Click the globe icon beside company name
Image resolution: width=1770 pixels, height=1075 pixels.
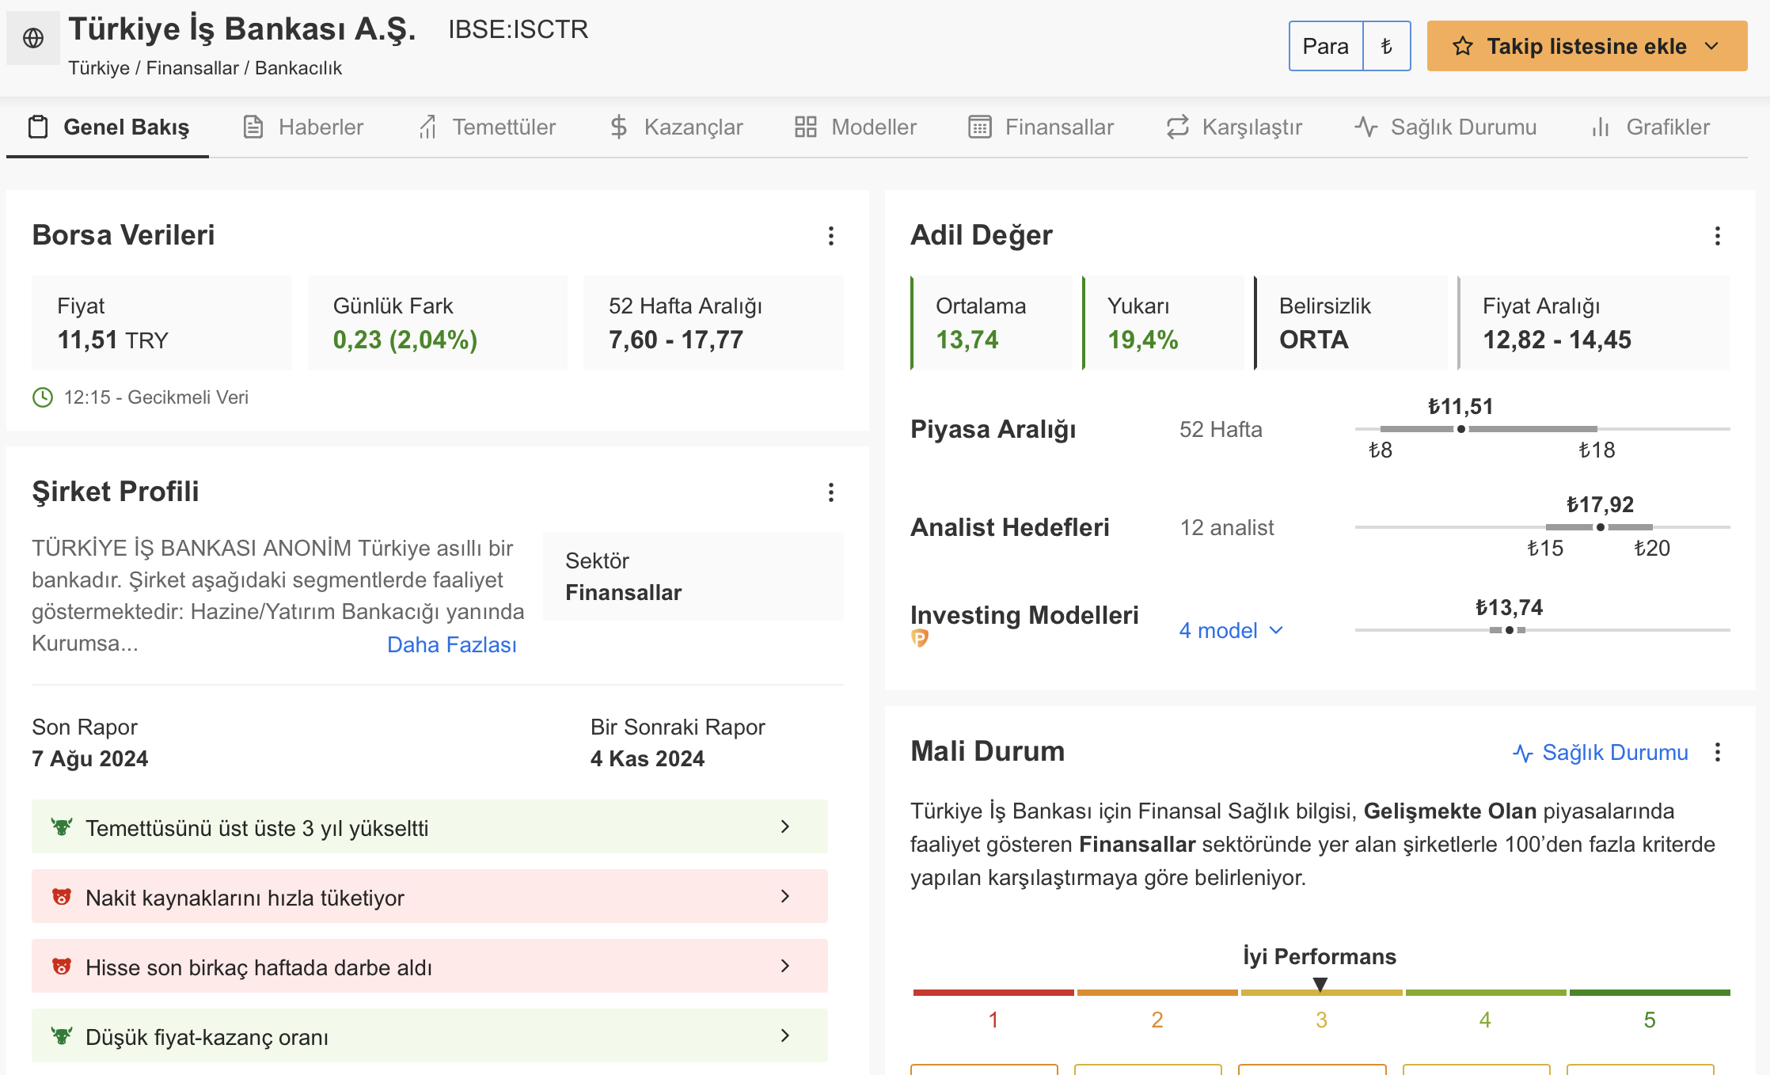(33, 38)
